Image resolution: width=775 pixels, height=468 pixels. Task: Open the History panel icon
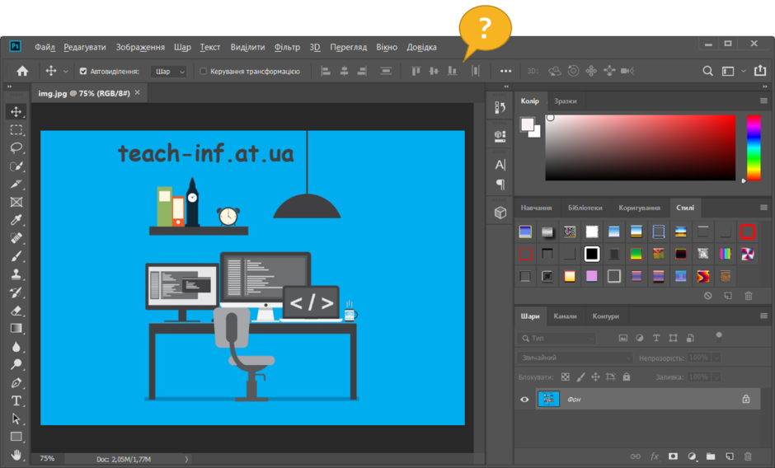(500, 107)
